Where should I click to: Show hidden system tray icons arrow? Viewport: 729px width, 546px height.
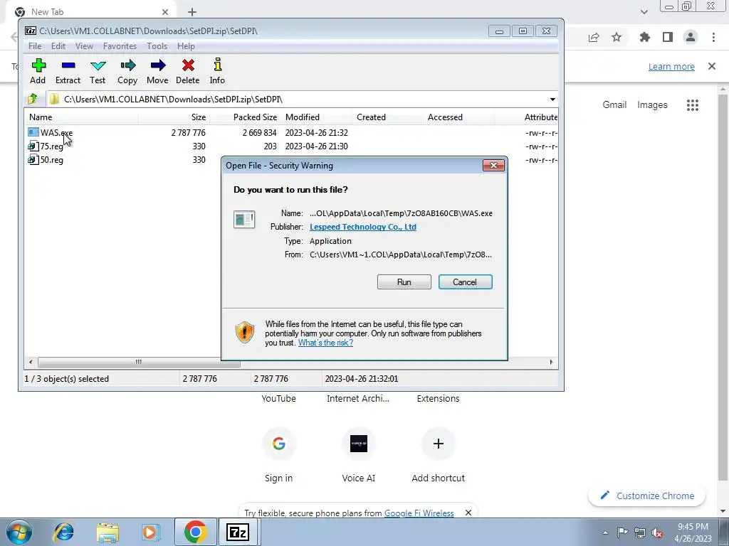pos(605,532)
